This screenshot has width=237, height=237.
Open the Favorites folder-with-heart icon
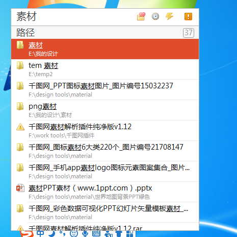141,16
